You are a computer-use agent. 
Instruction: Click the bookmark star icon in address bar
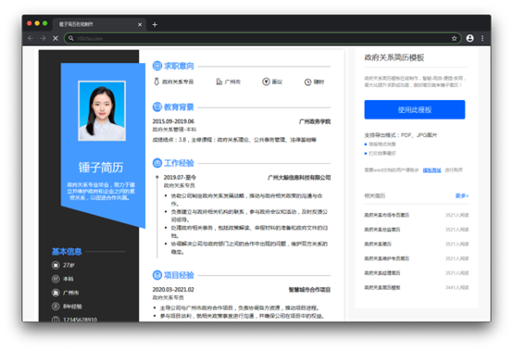click(x=454, y=38)
